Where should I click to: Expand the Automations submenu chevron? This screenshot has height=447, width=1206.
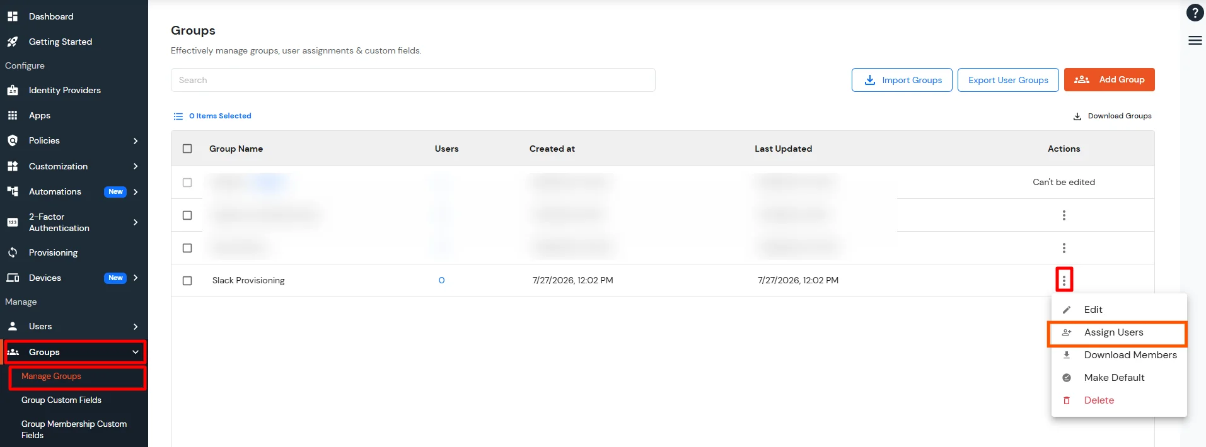tap(136, 191)
